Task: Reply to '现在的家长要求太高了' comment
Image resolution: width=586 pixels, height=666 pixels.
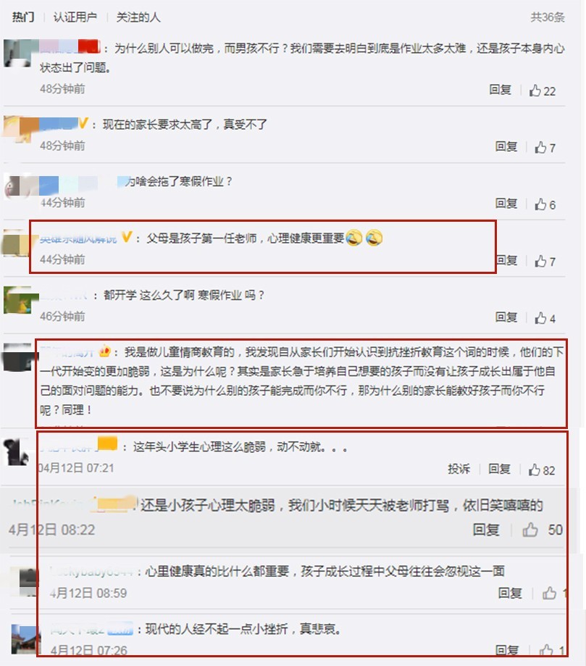Action: coord(506,146)
